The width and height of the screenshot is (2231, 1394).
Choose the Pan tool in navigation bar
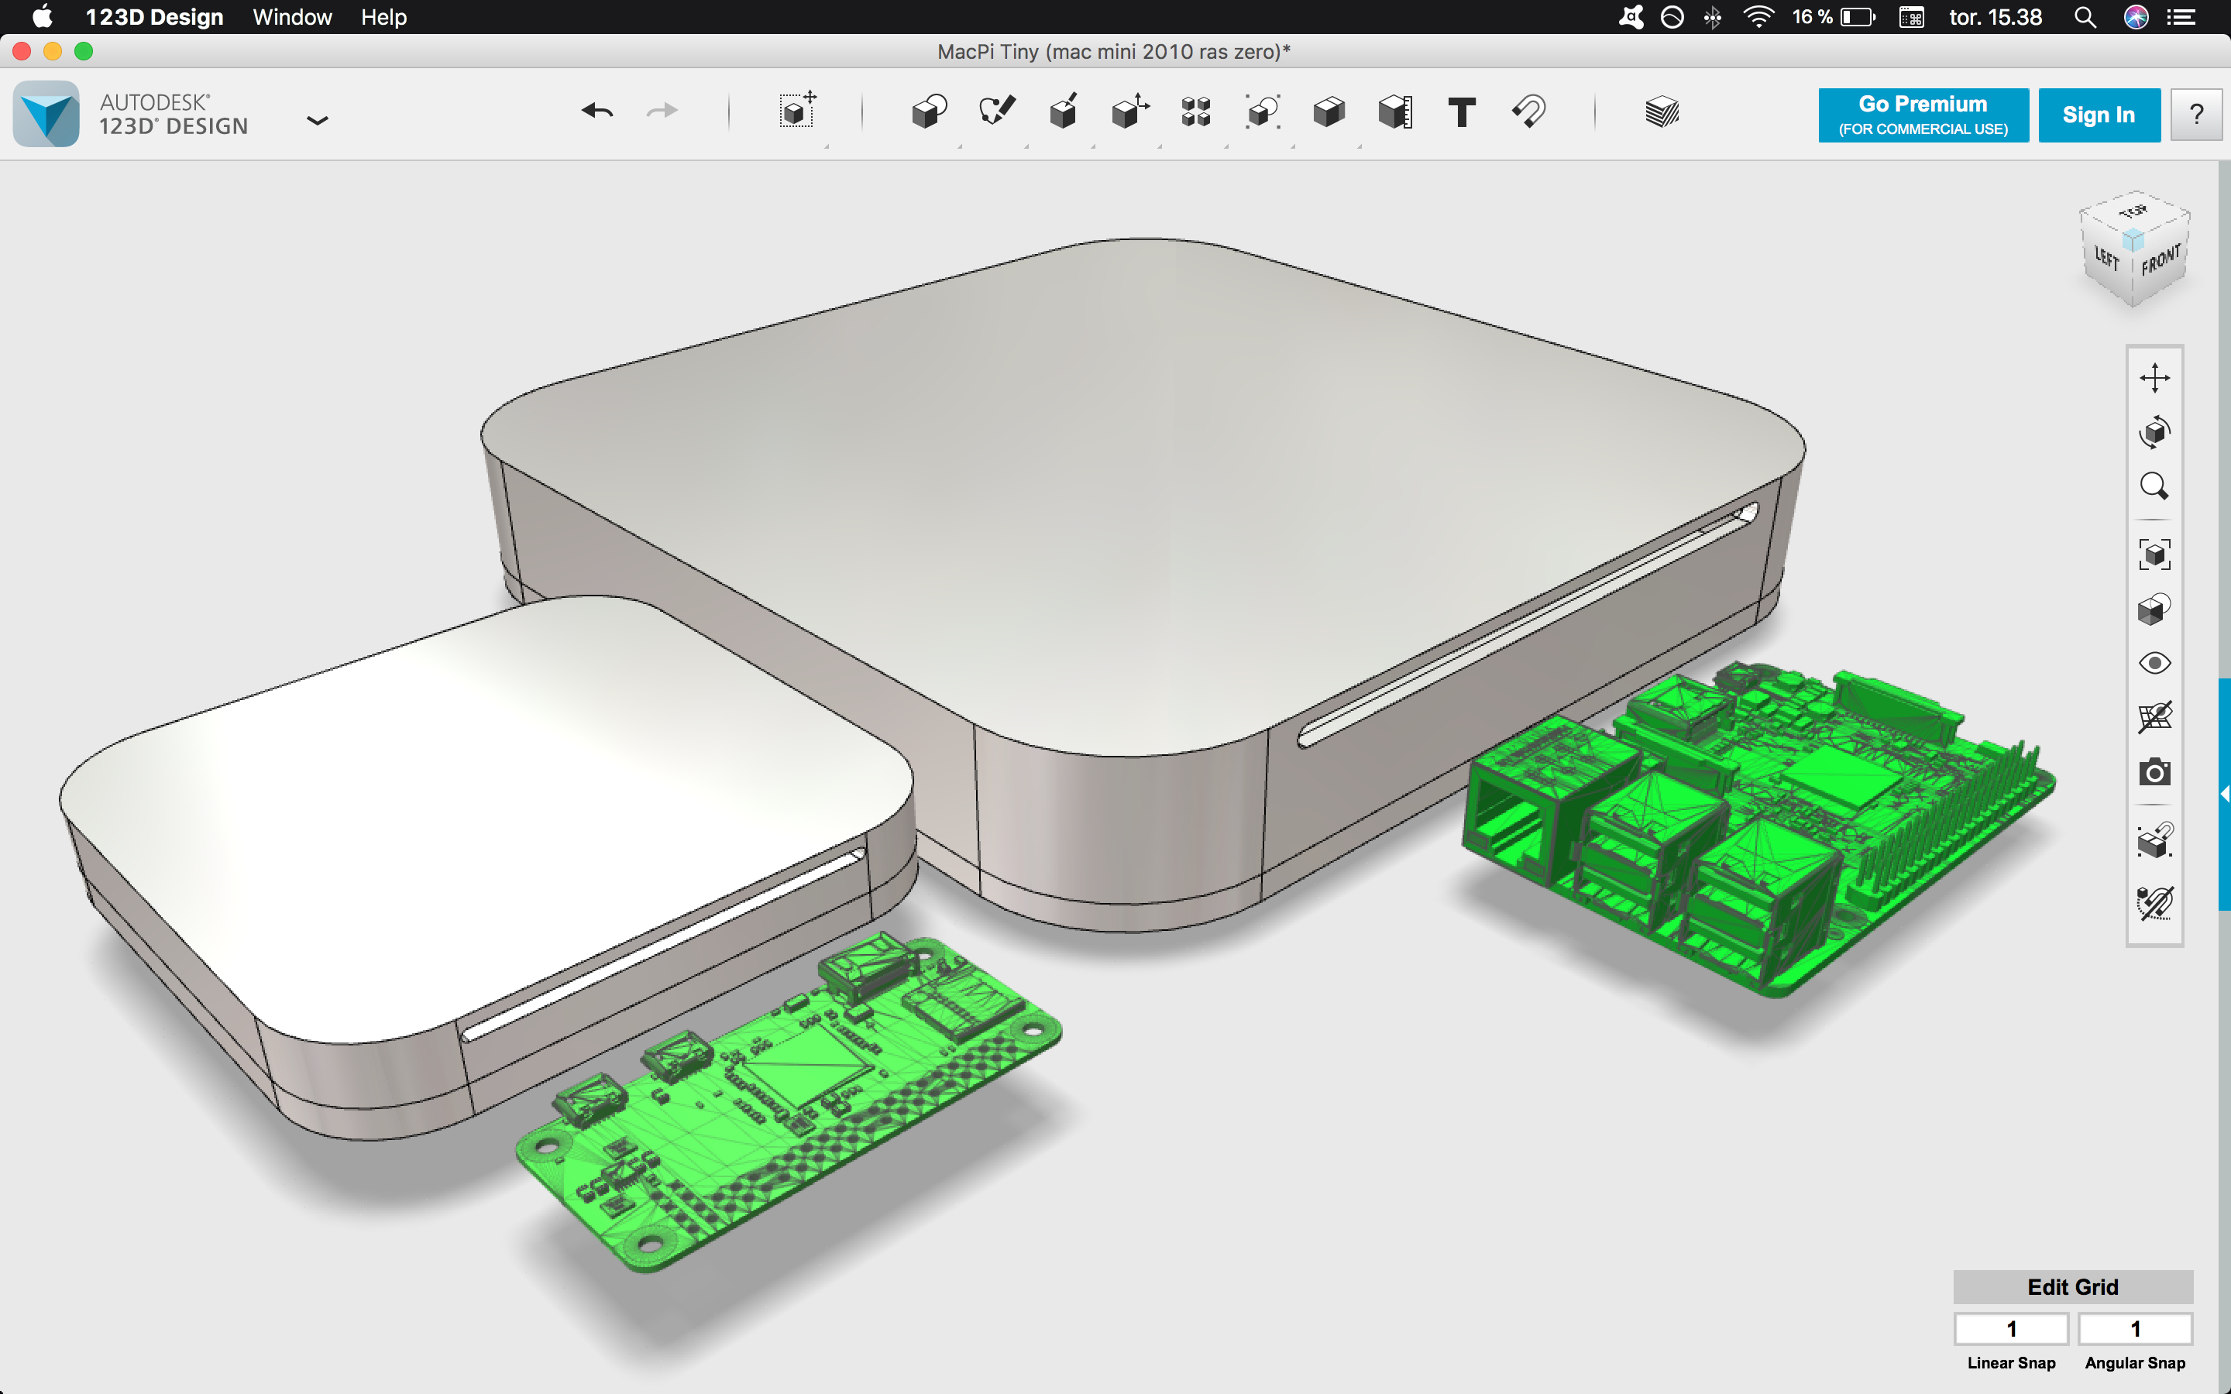coord(2154,377)
